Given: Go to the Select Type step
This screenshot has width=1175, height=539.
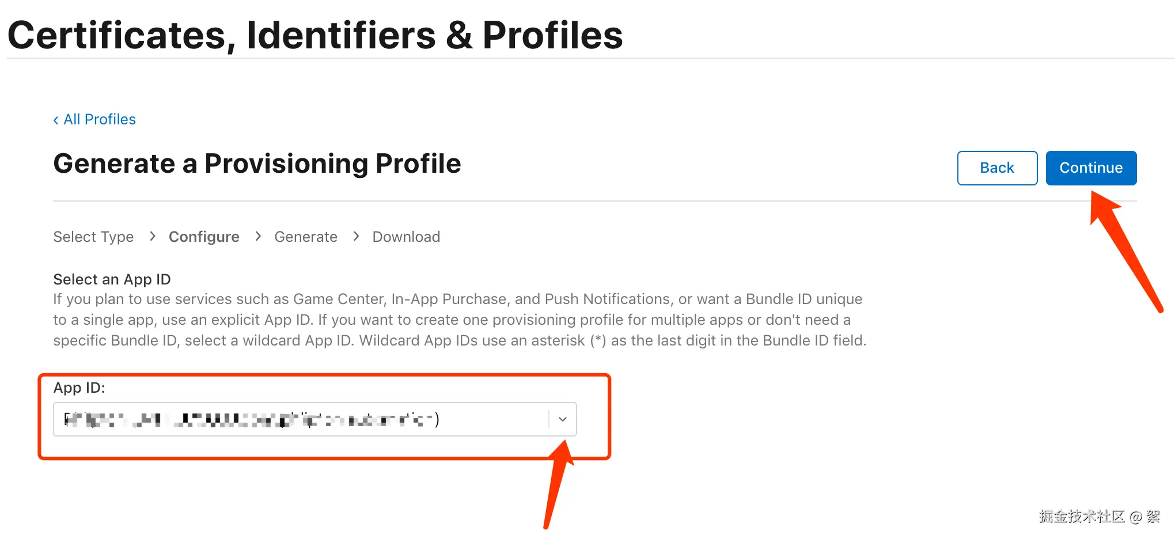Looking at the screenshot, I should pos(93,237).
